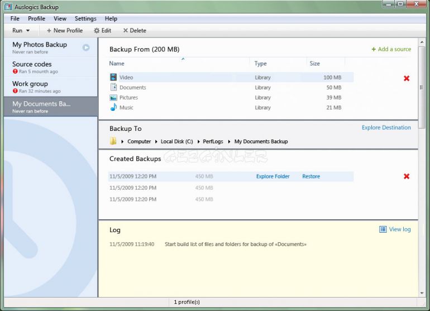430x311 pixels.
Task: Click the plus icon of New Profile
Action: 49,31
